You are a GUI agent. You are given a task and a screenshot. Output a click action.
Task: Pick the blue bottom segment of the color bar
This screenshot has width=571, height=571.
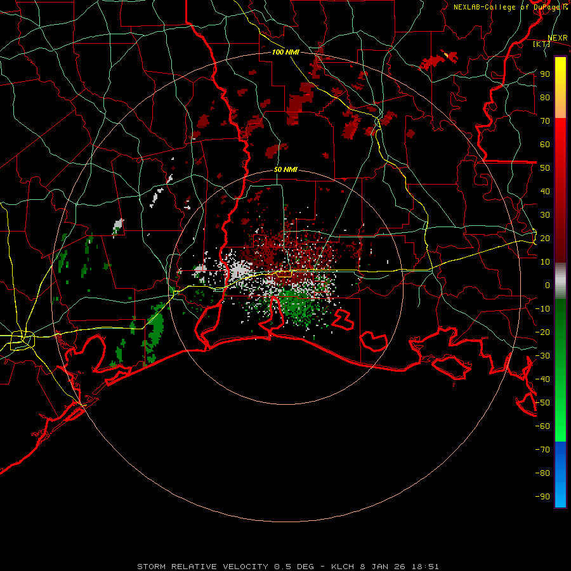pos(560,475)
